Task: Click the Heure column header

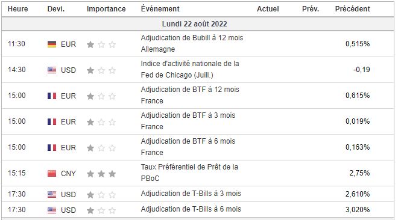Action: (x=17, y=9)
